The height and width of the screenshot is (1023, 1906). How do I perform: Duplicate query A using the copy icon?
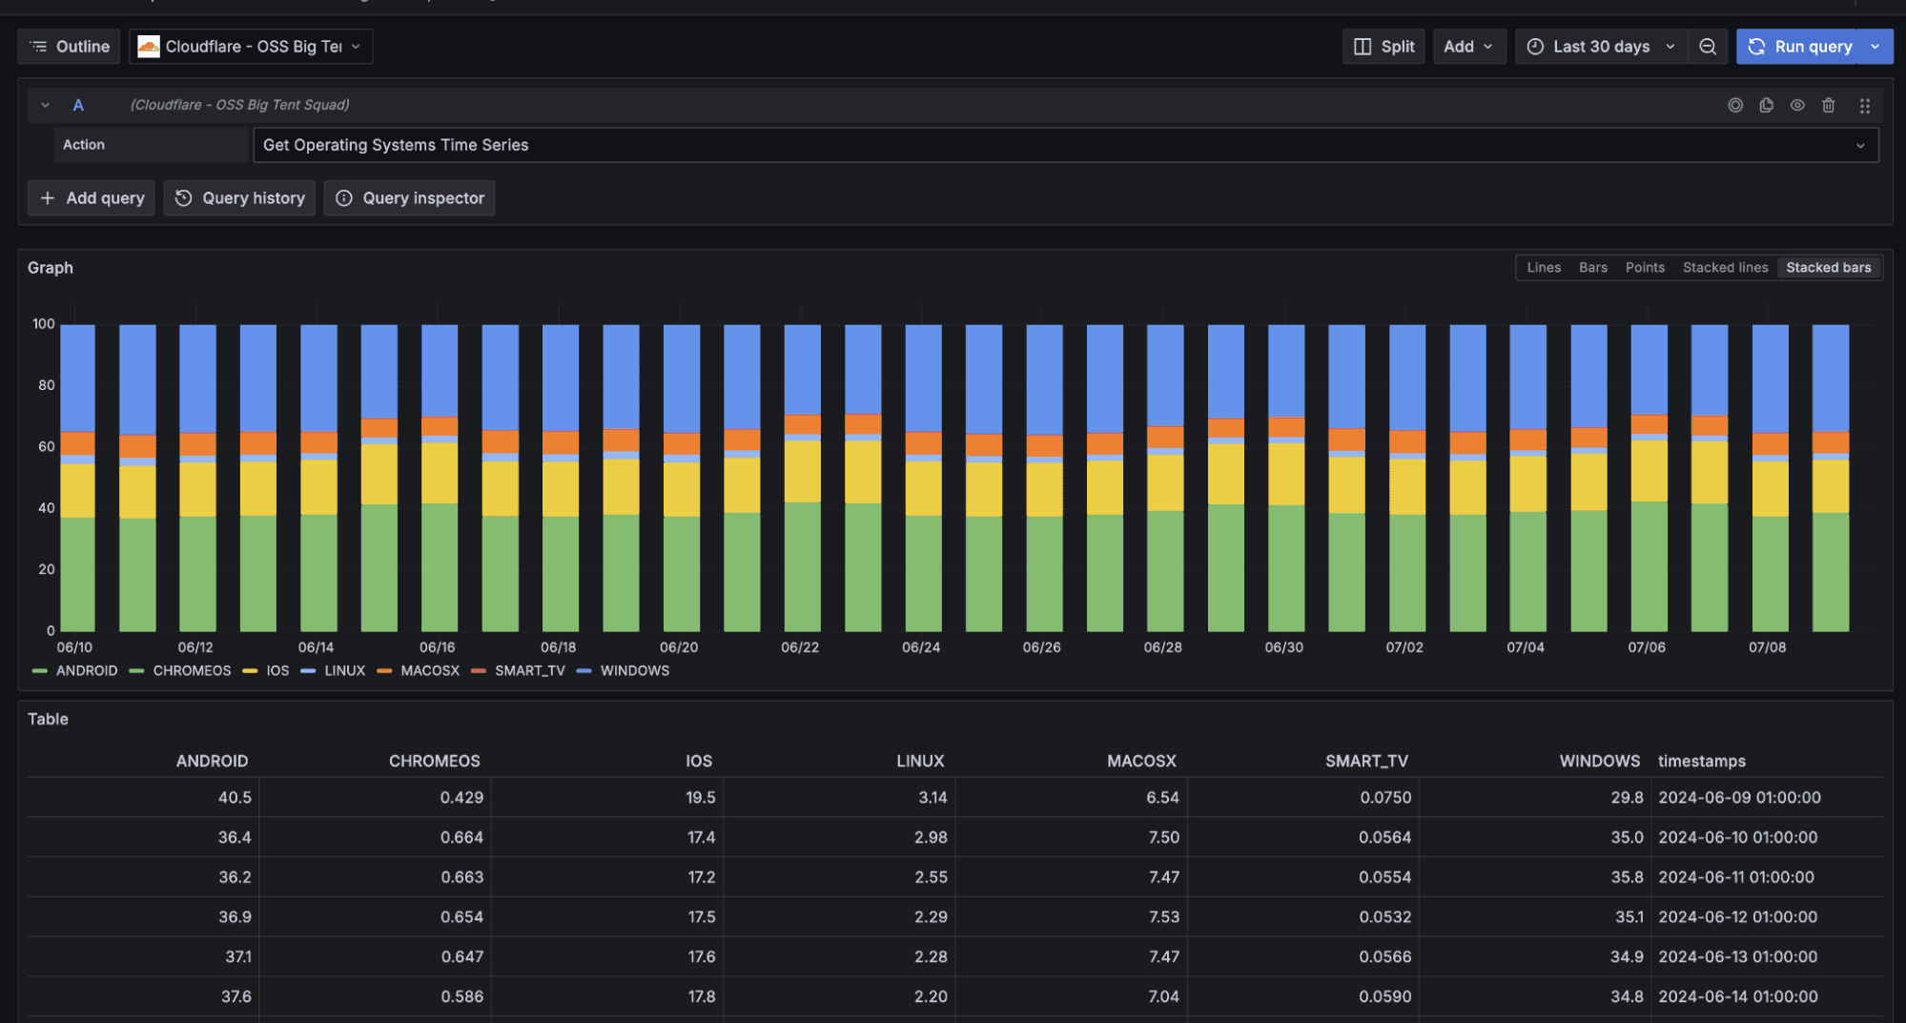click(1766, 105)
